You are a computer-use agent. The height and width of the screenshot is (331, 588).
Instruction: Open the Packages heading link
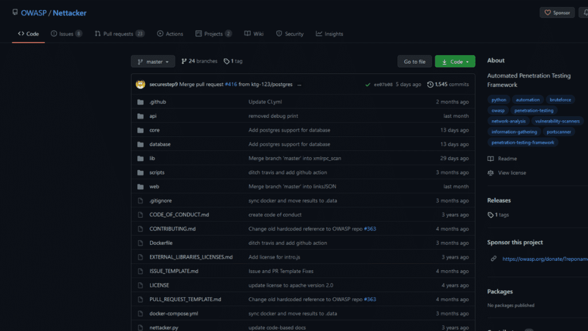click(500, 291)
